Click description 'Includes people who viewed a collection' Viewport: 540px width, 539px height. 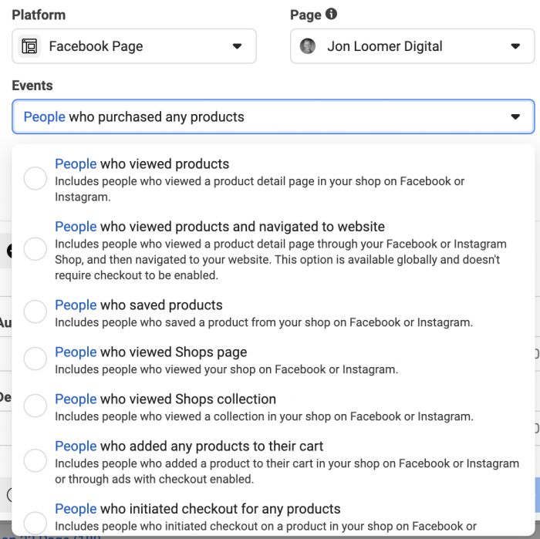pyautogui.click(x=264, y=416)
